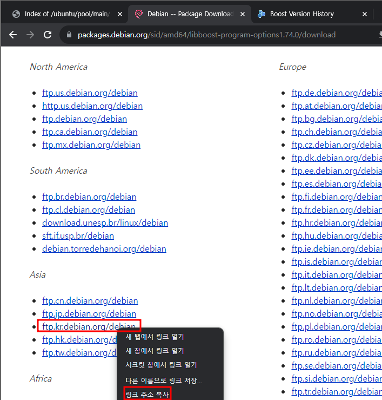Choose '링크 주소 복사' from context menu
Screen dimensions: 382x400
point(147,395)
